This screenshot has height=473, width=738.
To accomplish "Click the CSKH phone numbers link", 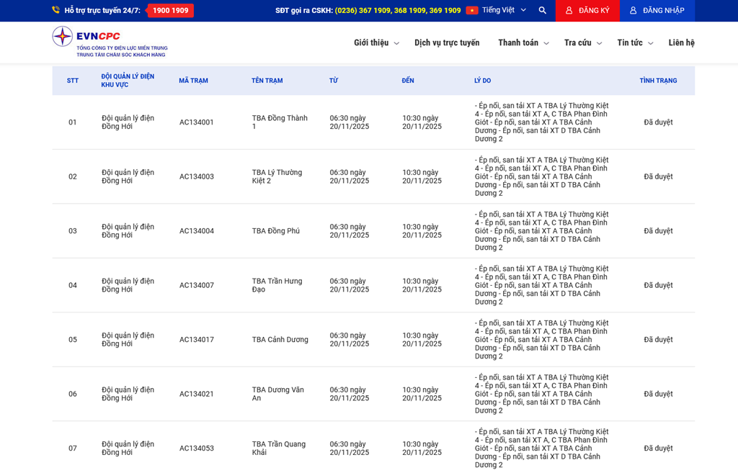I will 398,10.
